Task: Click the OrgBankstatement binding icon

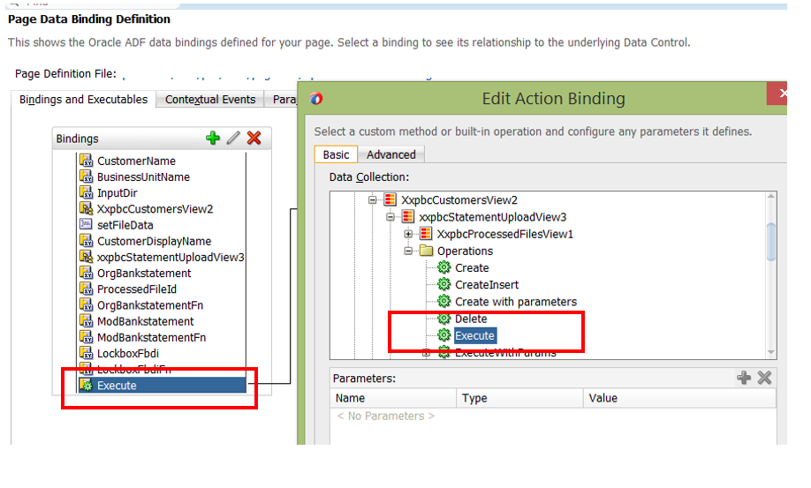Action: [86, 273]
